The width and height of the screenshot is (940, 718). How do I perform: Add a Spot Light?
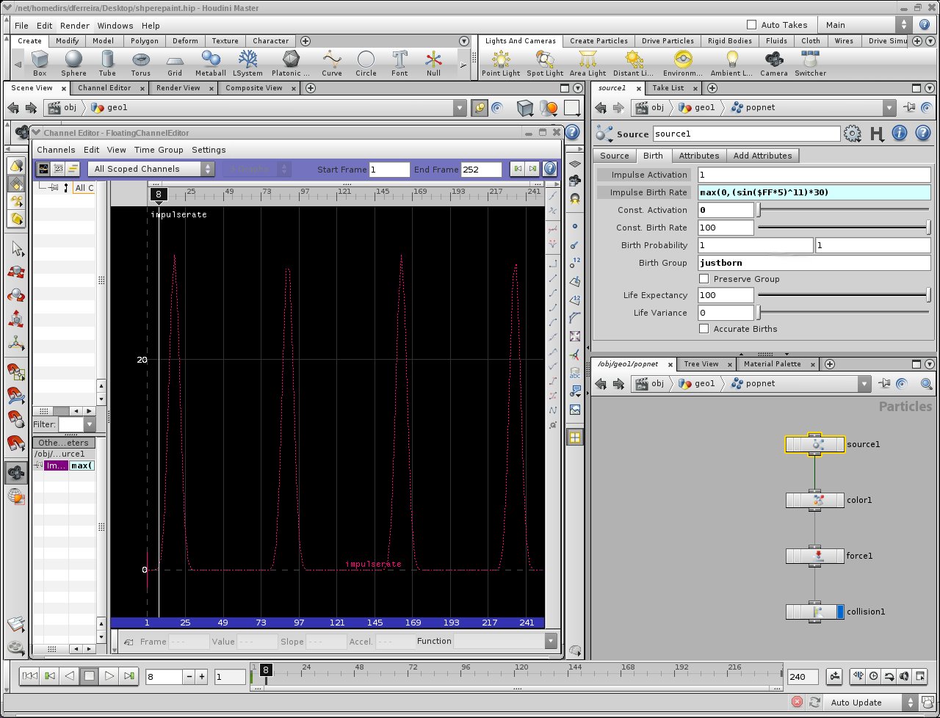coord(545,63)
